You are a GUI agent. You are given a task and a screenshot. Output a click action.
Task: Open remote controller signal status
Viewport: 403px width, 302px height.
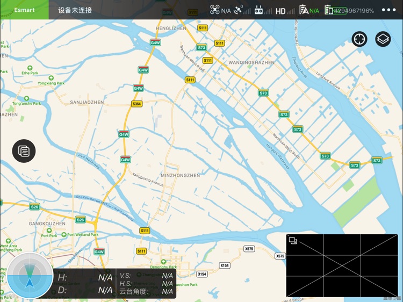(263, 10)
